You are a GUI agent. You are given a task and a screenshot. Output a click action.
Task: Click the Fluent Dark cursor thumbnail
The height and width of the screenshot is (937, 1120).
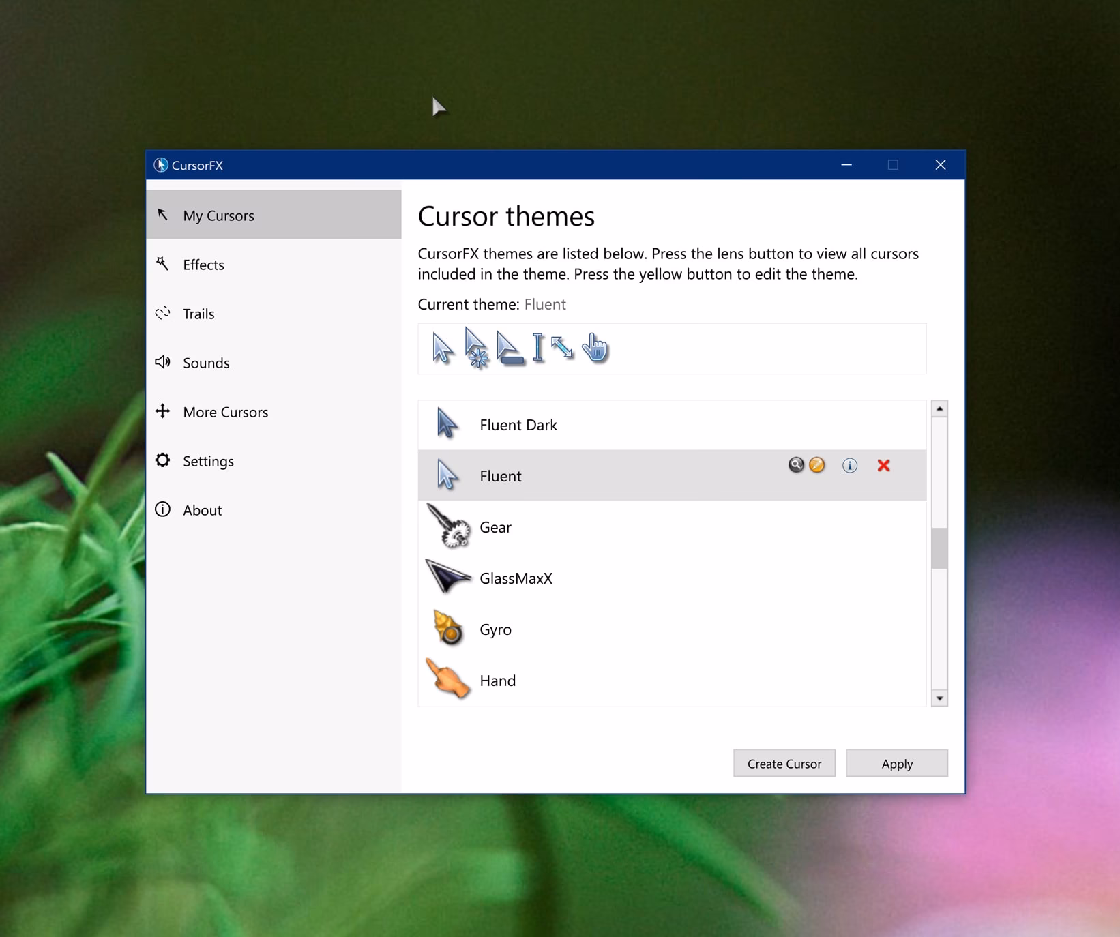click(447, 423)
